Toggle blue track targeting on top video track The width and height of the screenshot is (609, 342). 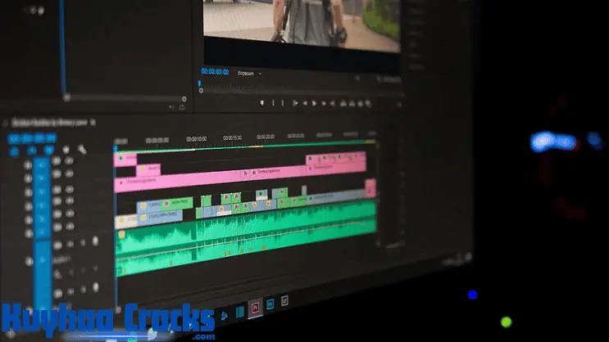point(42,164)
